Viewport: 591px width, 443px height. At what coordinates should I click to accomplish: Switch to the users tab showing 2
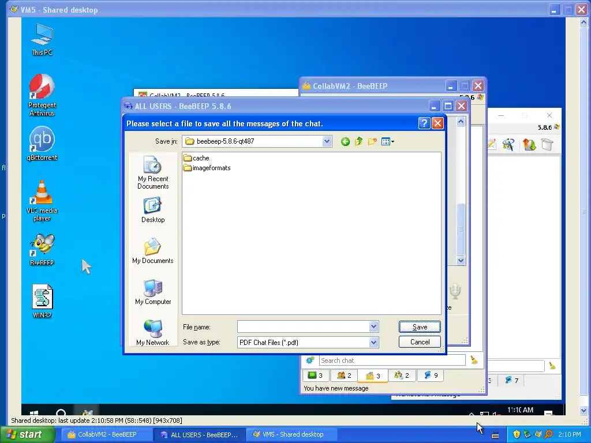(x=344, y=375)
